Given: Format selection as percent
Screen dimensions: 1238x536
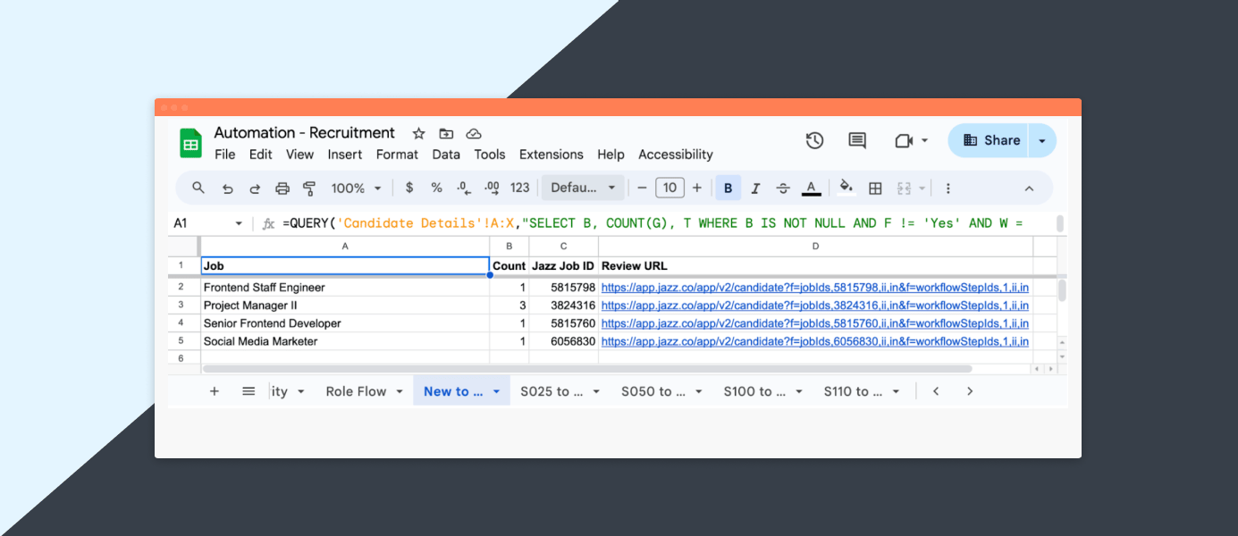Looking at the screenshot, I should [436, 188].
